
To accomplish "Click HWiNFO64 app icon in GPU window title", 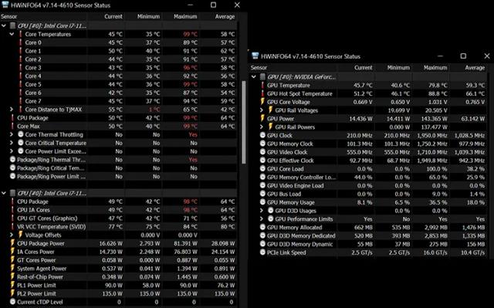I will (x=255, y=56).
